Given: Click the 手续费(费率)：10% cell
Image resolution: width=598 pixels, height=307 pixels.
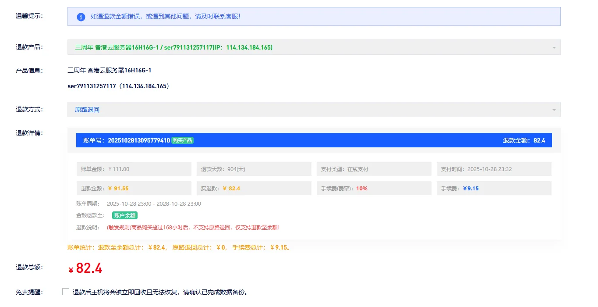Looking at the screenshot, I should tap(374, 188).
